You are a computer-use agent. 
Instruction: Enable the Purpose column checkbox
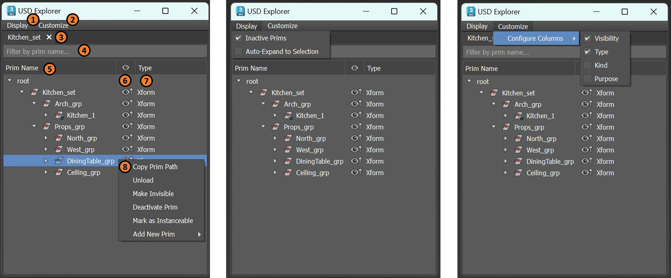tap(588, 79)
